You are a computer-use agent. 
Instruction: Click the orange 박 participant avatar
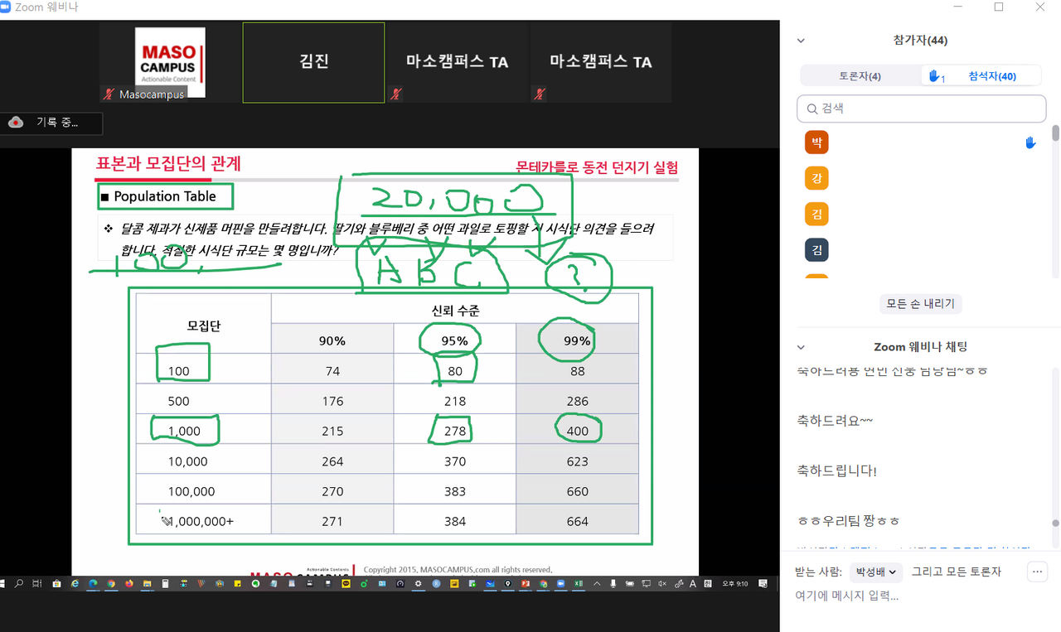point(816,142)
